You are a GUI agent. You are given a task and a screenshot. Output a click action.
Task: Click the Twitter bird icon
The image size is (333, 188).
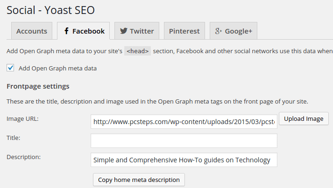tap(124, 31)
